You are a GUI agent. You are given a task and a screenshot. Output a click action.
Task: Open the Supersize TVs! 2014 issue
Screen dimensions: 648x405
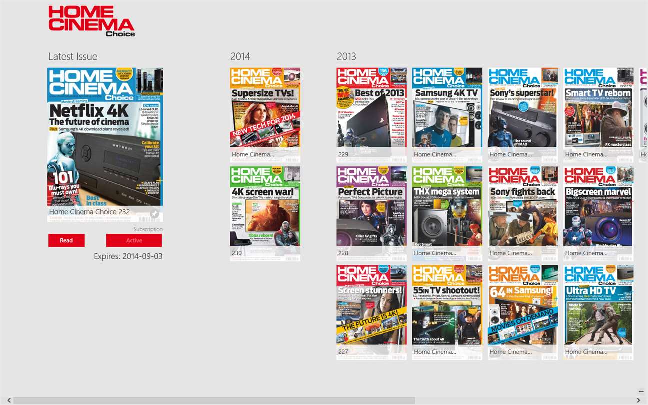(265, 115)
